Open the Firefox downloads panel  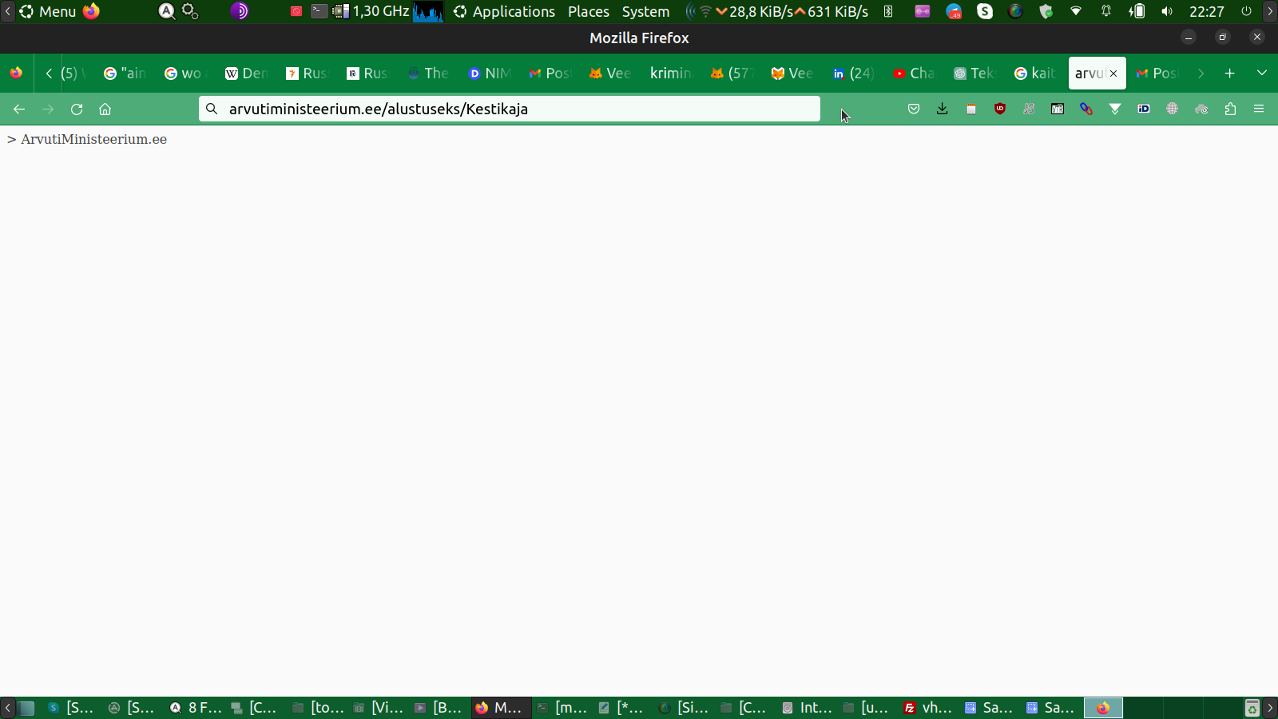[943, 109]
